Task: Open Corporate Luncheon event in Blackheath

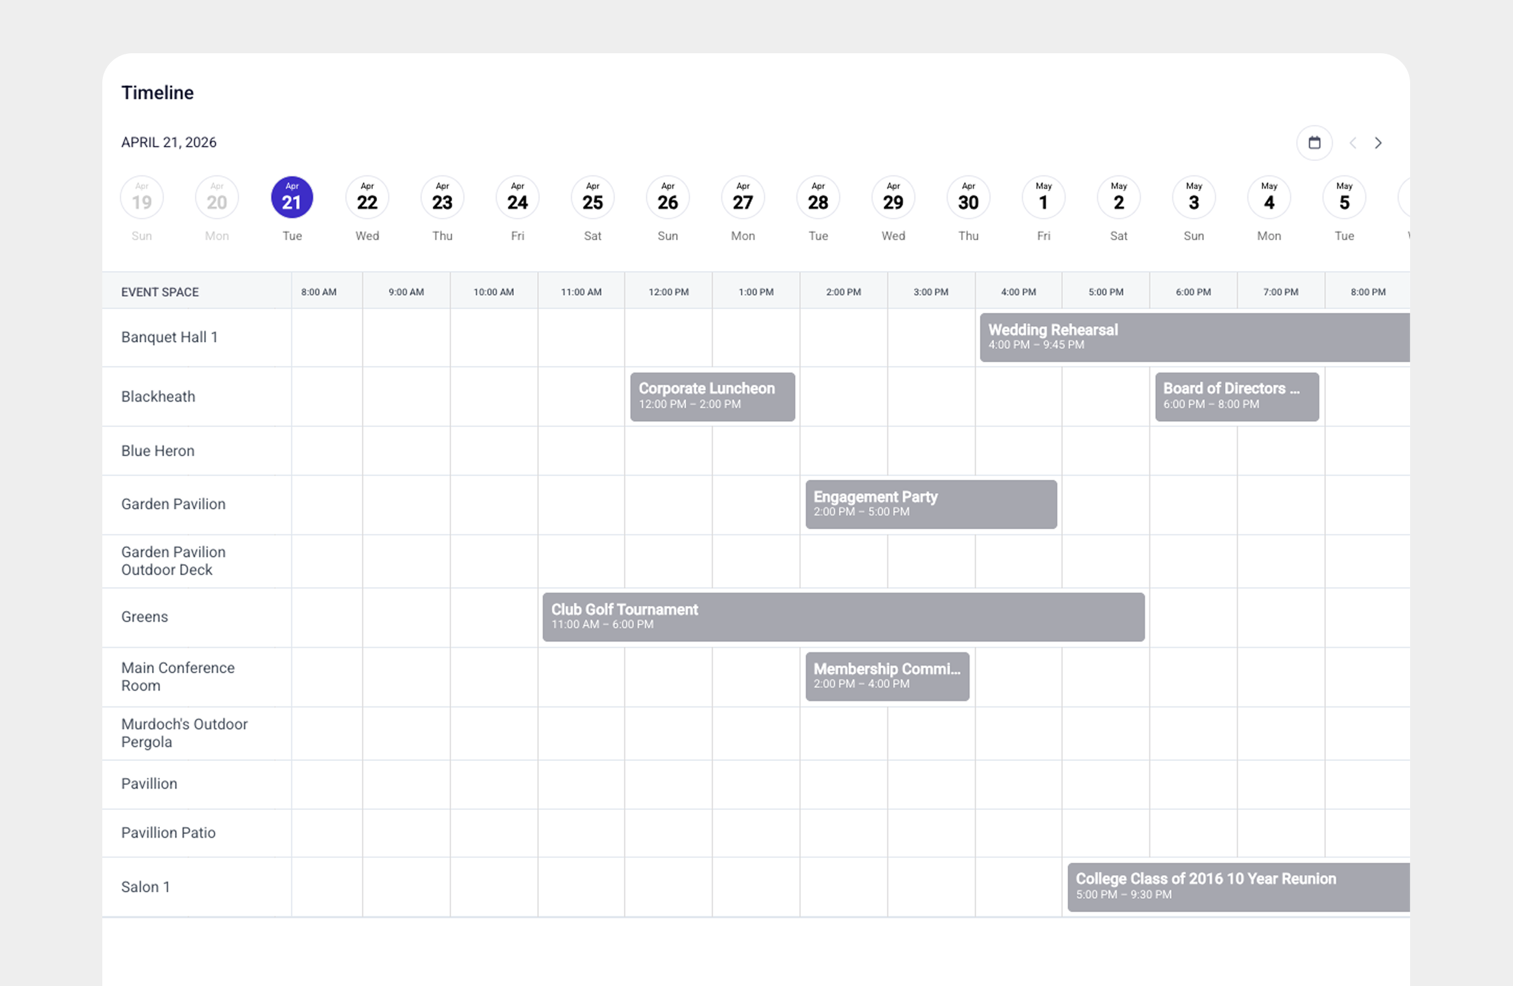Action: (712, 396)
